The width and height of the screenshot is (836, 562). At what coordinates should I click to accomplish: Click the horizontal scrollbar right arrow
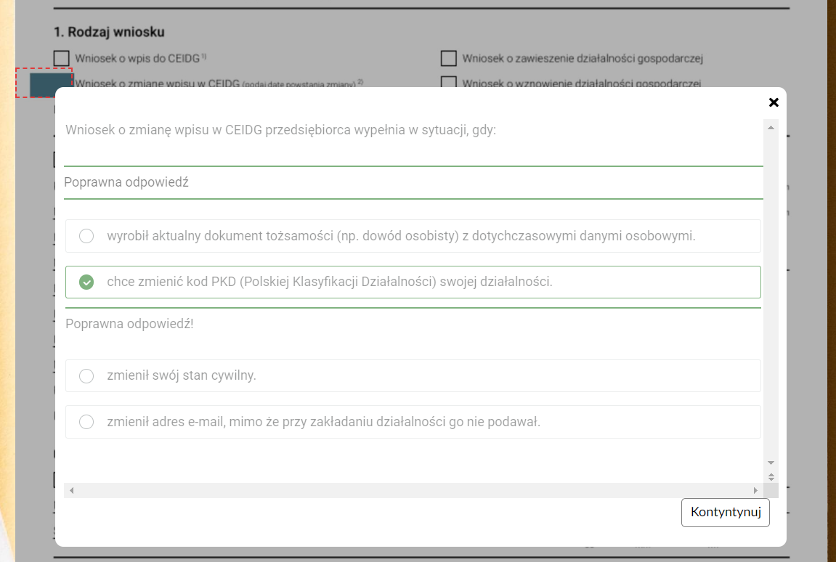[755, 491]
